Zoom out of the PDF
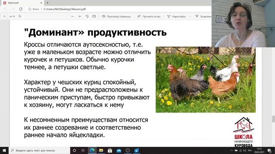Screen dimensions: 275x154 pyautogui.click(x=73, y=16)
